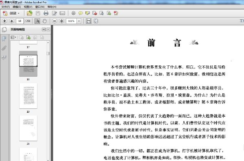Click the Print icon

46,13
